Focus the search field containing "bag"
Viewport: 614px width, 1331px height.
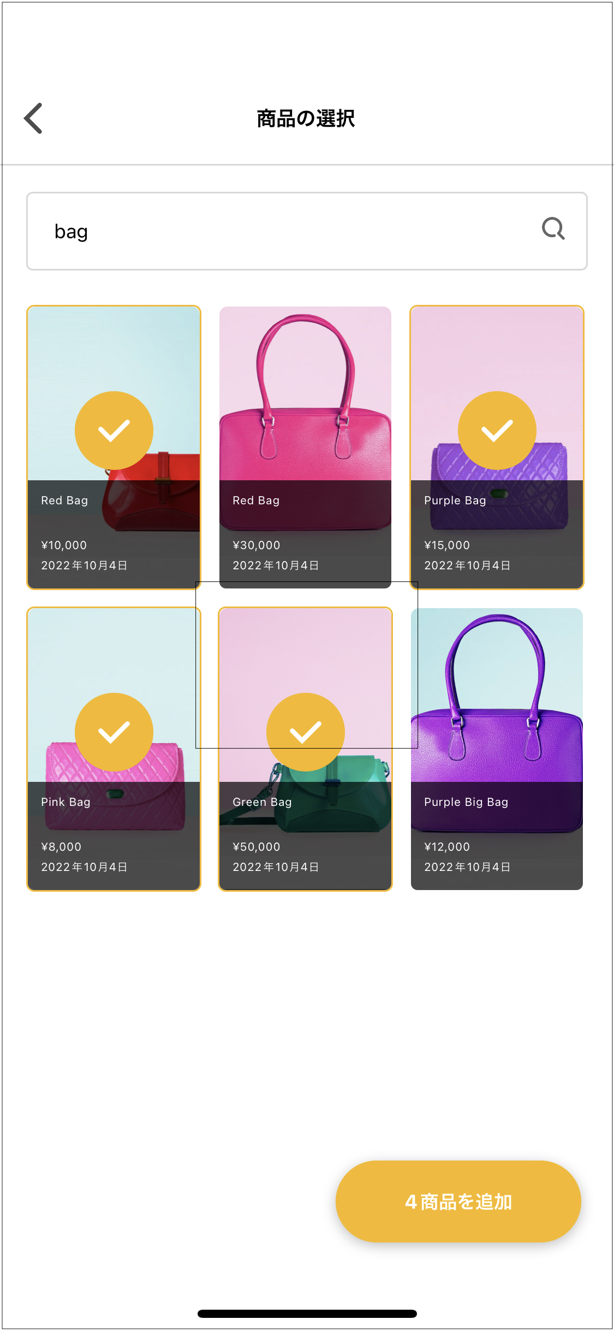pos(284,231)
